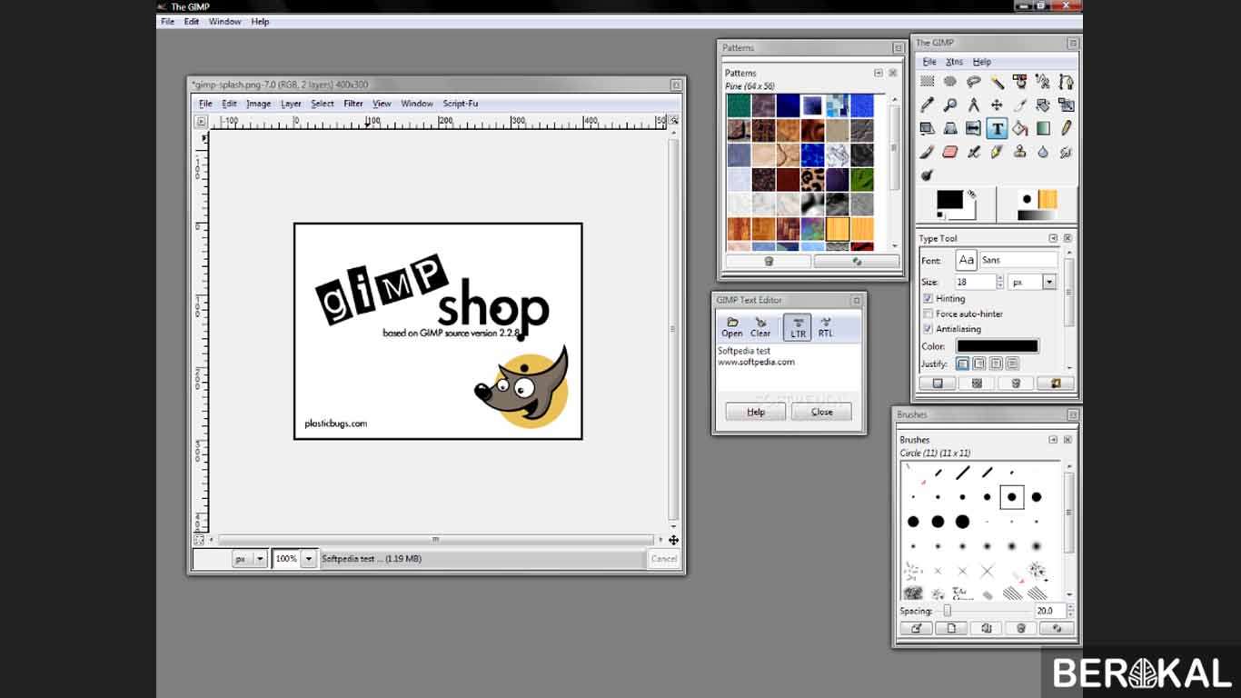Select the Flip tool

coord(974,129)
